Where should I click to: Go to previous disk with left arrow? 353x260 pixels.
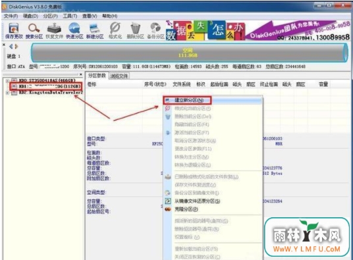tap(11, 47)
